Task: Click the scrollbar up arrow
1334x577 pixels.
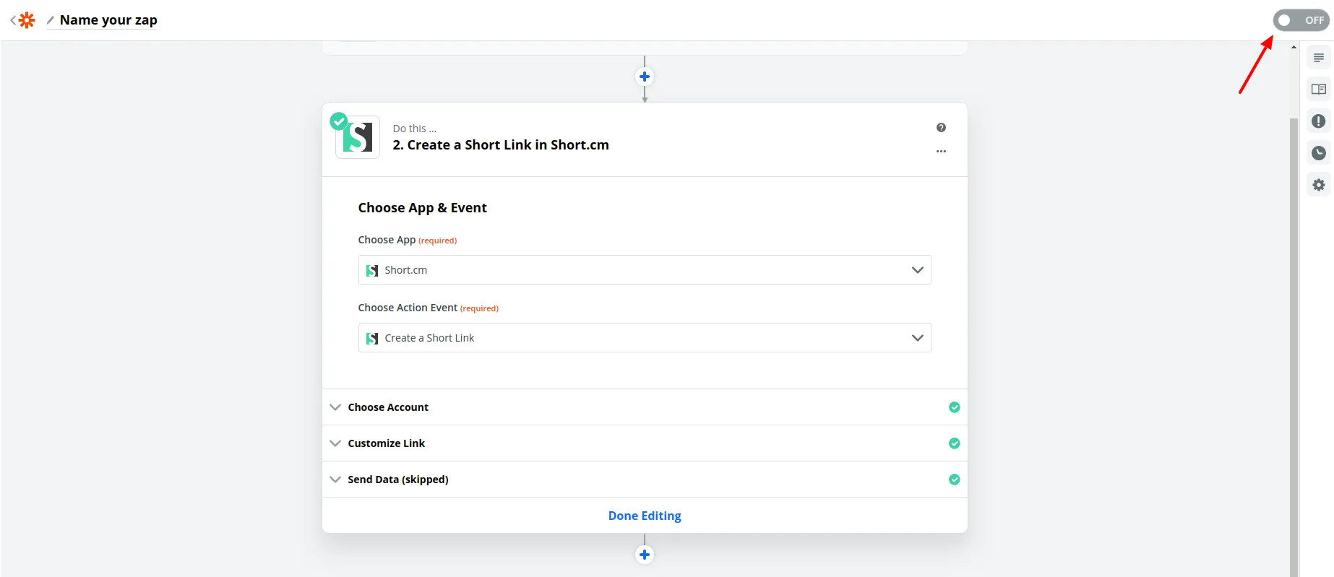Action: (1294, 47)
